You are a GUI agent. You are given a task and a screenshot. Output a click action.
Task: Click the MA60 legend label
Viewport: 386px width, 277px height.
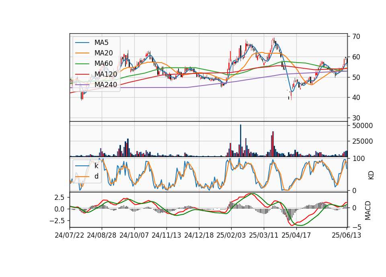[103, 64]
